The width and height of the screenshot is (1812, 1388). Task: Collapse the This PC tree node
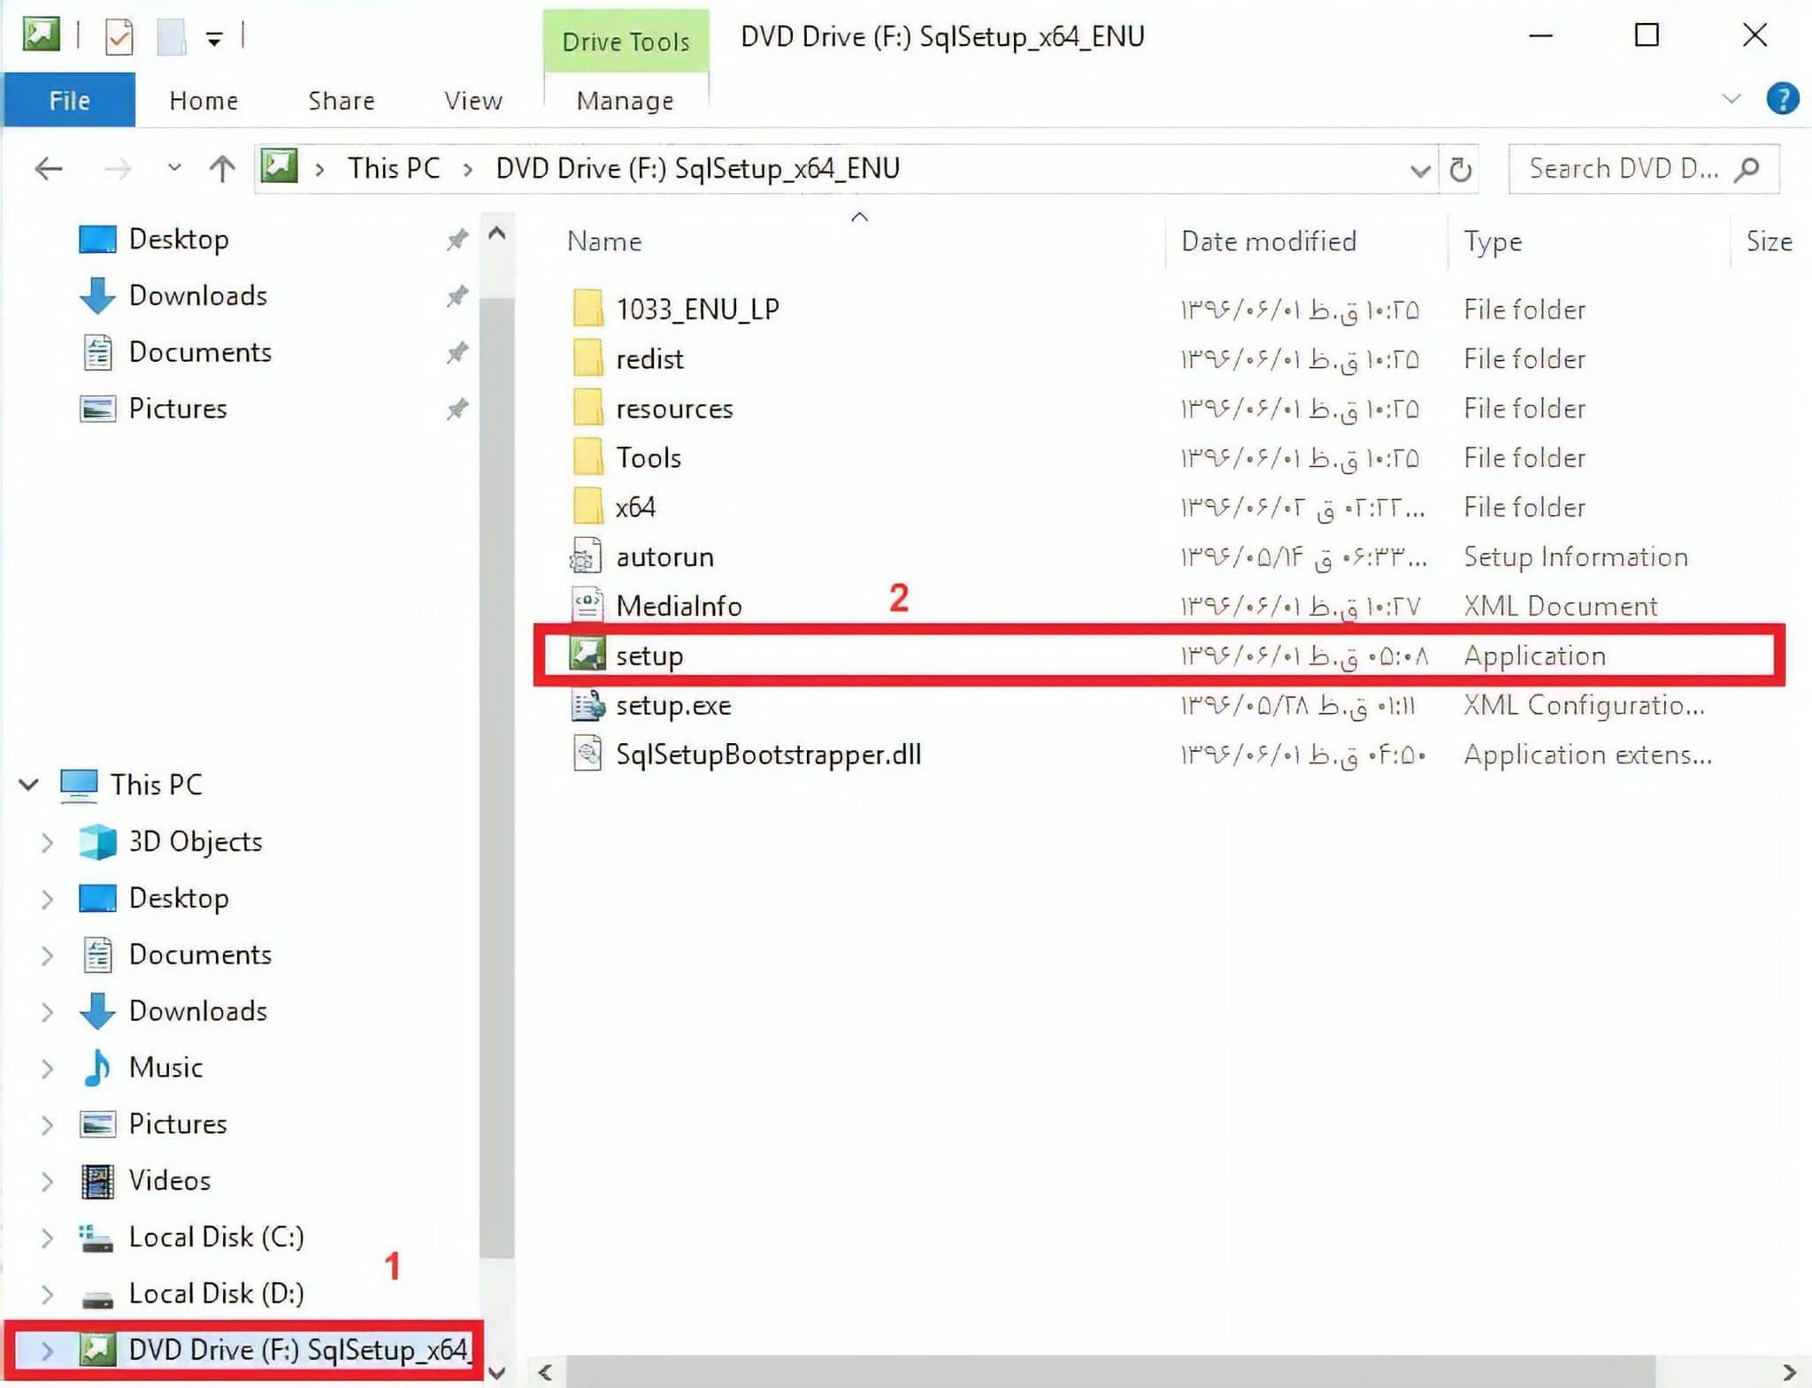[x=28, y=784]
